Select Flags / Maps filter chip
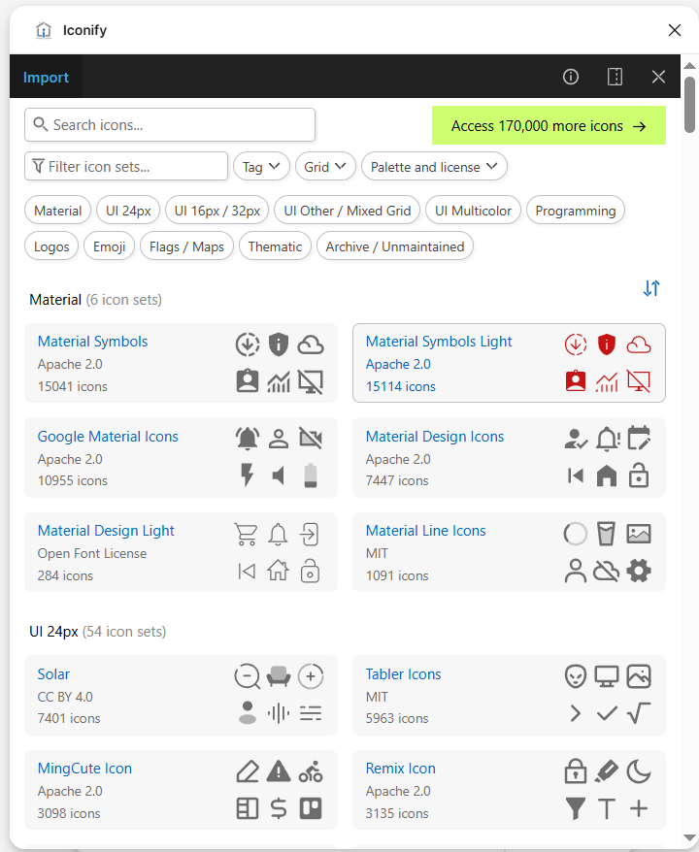 186,246
